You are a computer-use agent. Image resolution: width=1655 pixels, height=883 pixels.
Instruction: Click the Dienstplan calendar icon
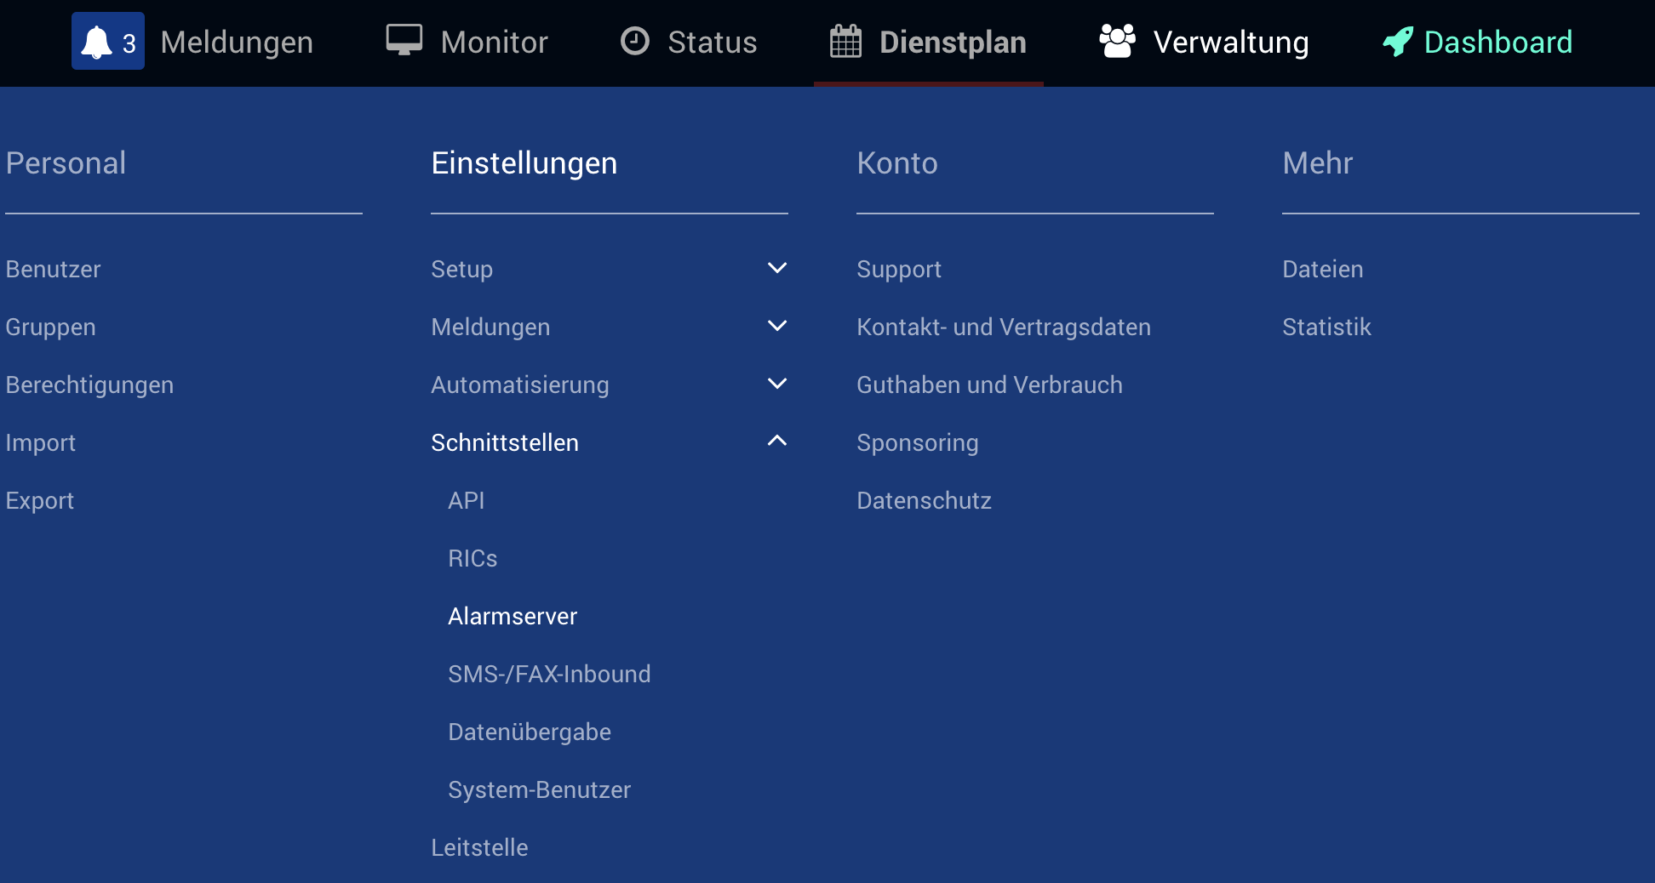click(845, 42)
